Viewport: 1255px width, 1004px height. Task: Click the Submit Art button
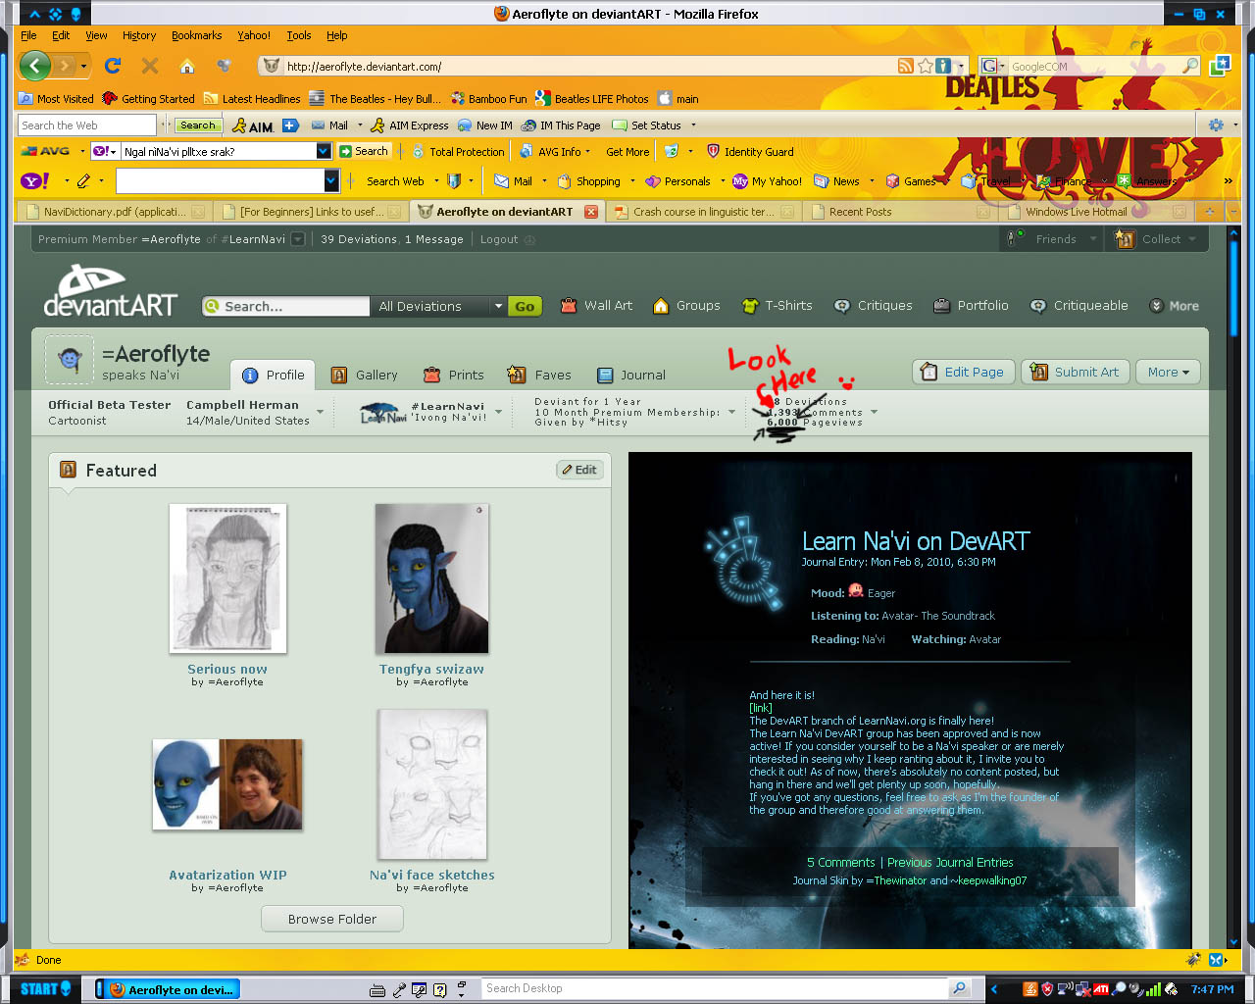pos(1076,373)
